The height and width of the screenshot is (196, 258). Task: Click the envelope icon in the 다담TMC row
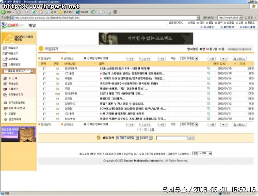57,104
